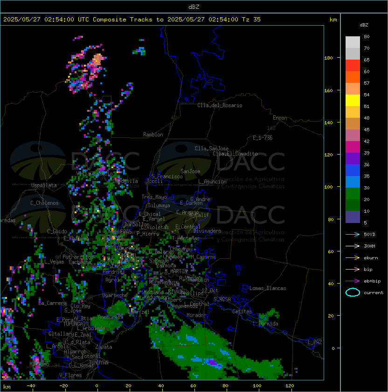
Task: Click the 45 dBZ mauve color swatch
Action: [x=353, y=135]
